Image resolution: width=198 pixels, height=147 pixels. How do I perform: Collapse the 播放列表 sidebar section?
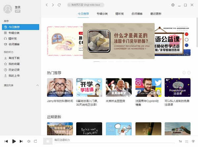pyautogui.click(x=37, y=85)
